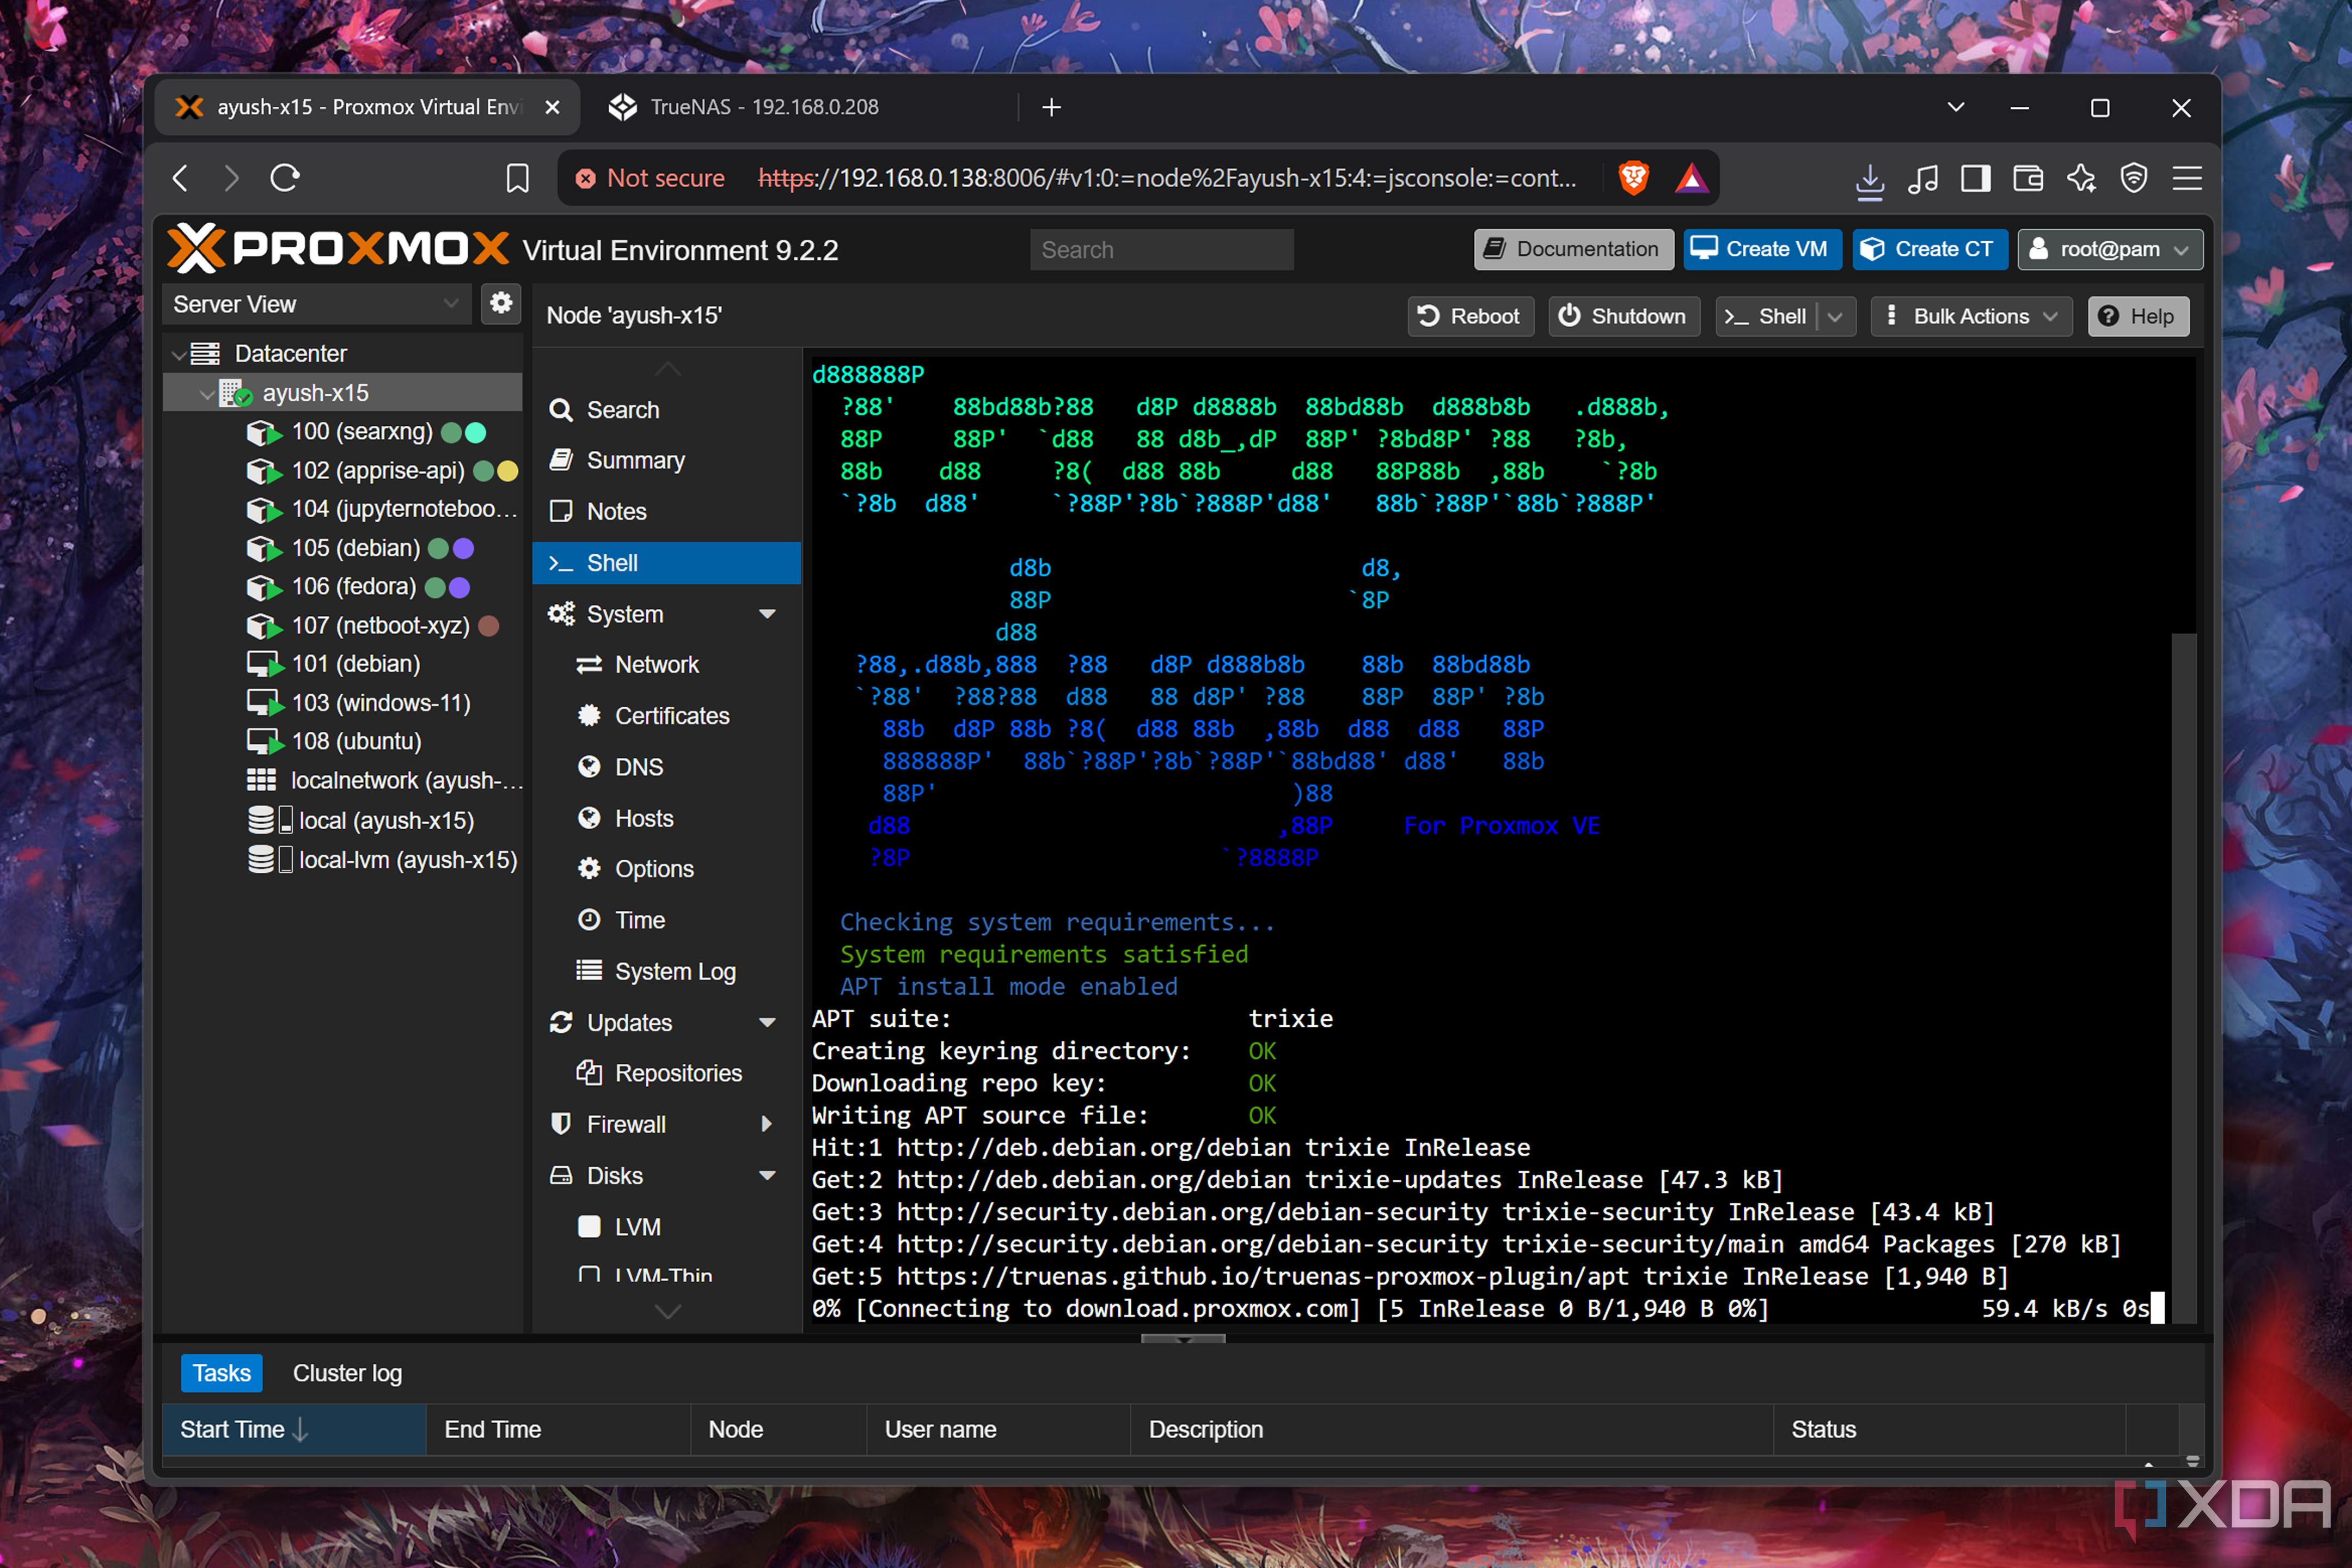Open the Bulk Actions dropdown
Viewport: 2352px width, 1568px height.
click(1971, 316)
